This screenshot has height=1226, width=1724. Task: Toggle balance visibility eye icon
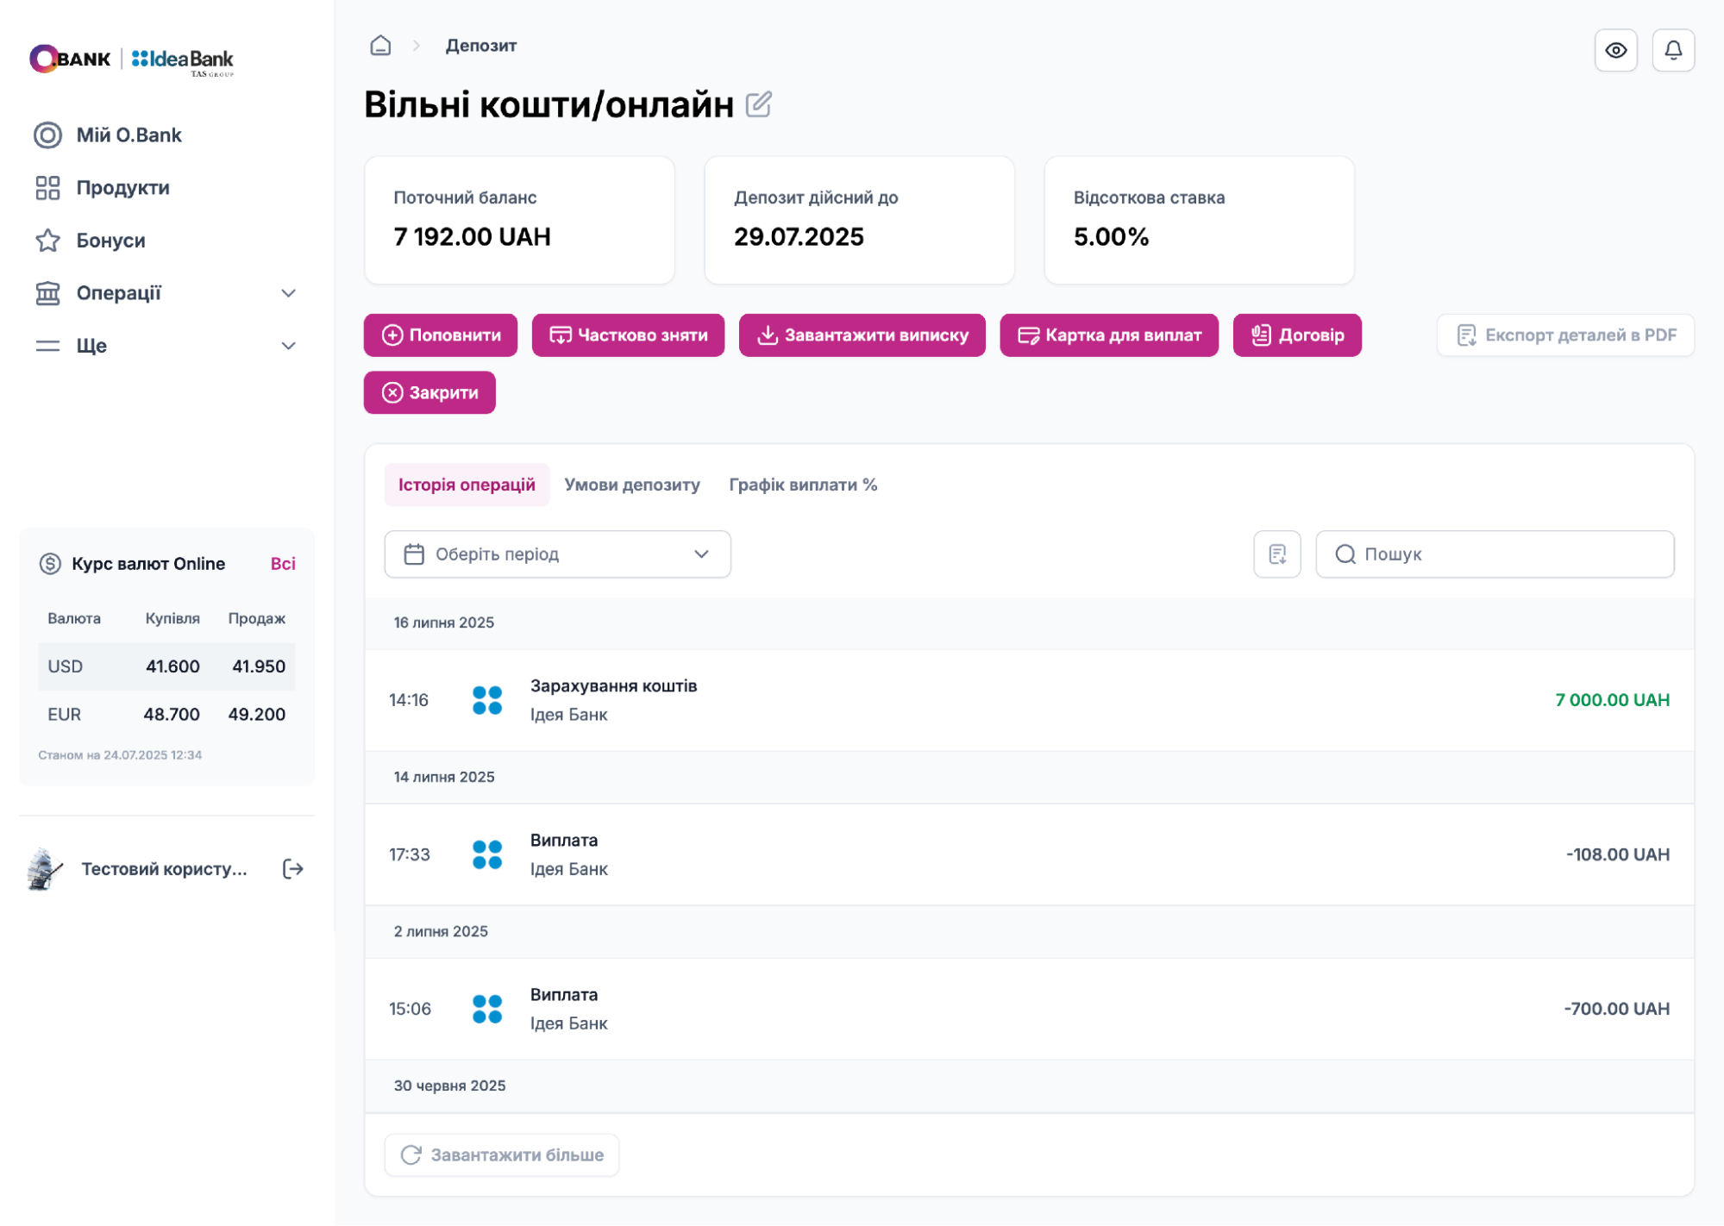point(1615,50)
